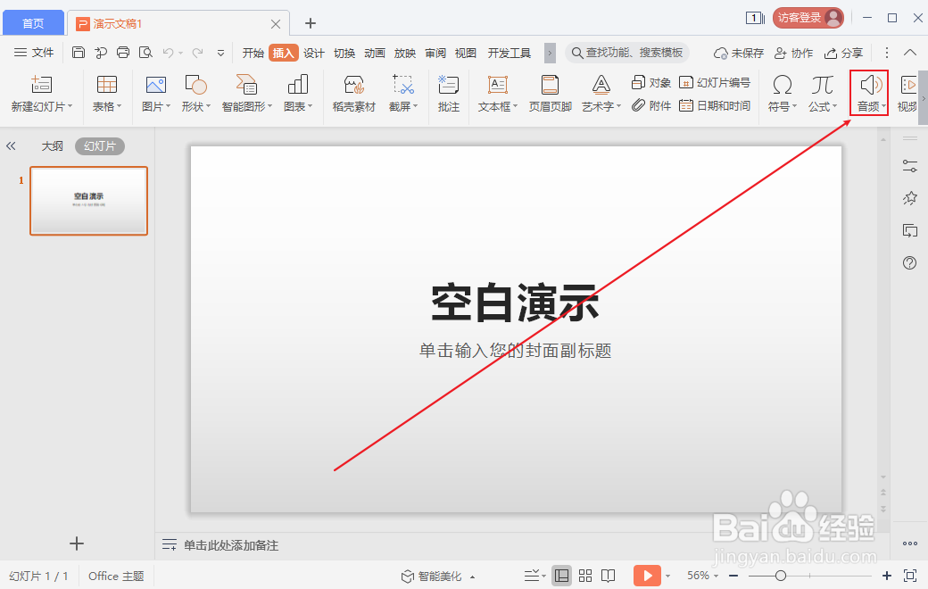Switch to 大纲 outline view
The image size is (928, 589).
click(x=52, y=145)
